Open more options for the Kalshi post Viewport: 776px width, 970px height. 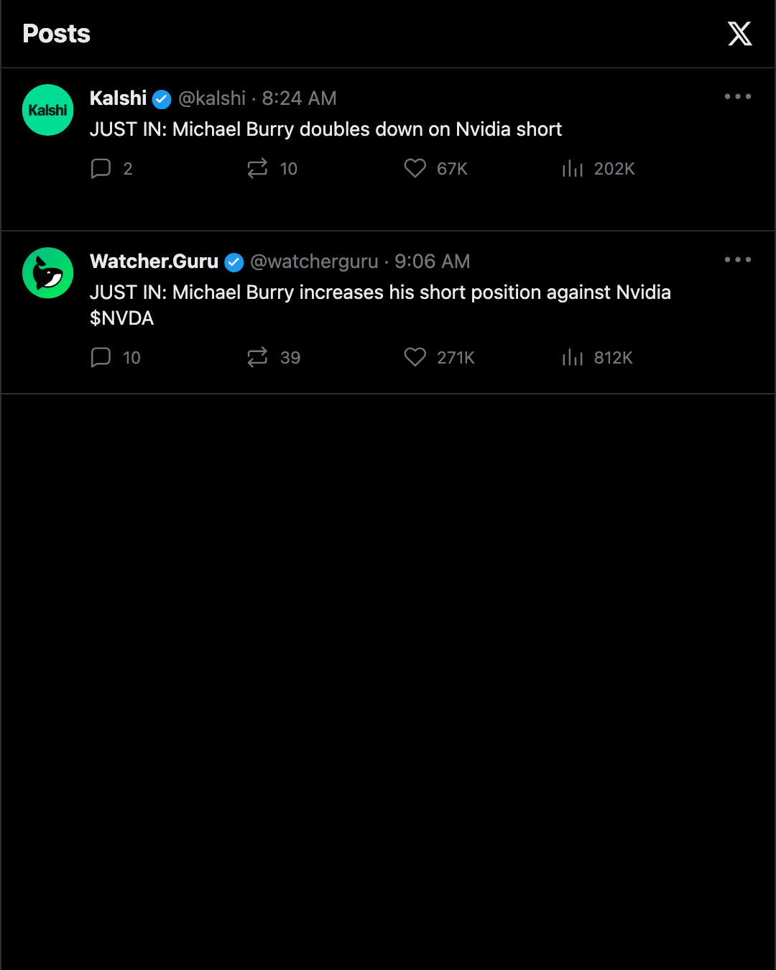(x=738, y=96)
